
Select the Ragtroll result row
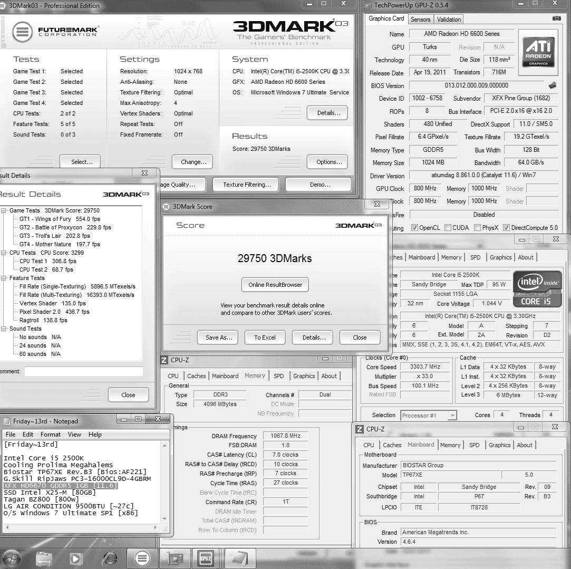[x=43, y=320]
